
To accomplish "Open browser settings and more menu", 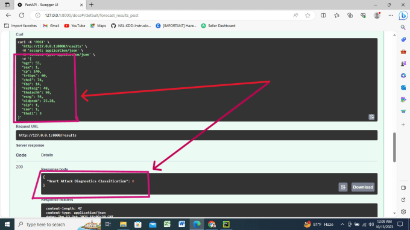I will [x=390, y=16].
